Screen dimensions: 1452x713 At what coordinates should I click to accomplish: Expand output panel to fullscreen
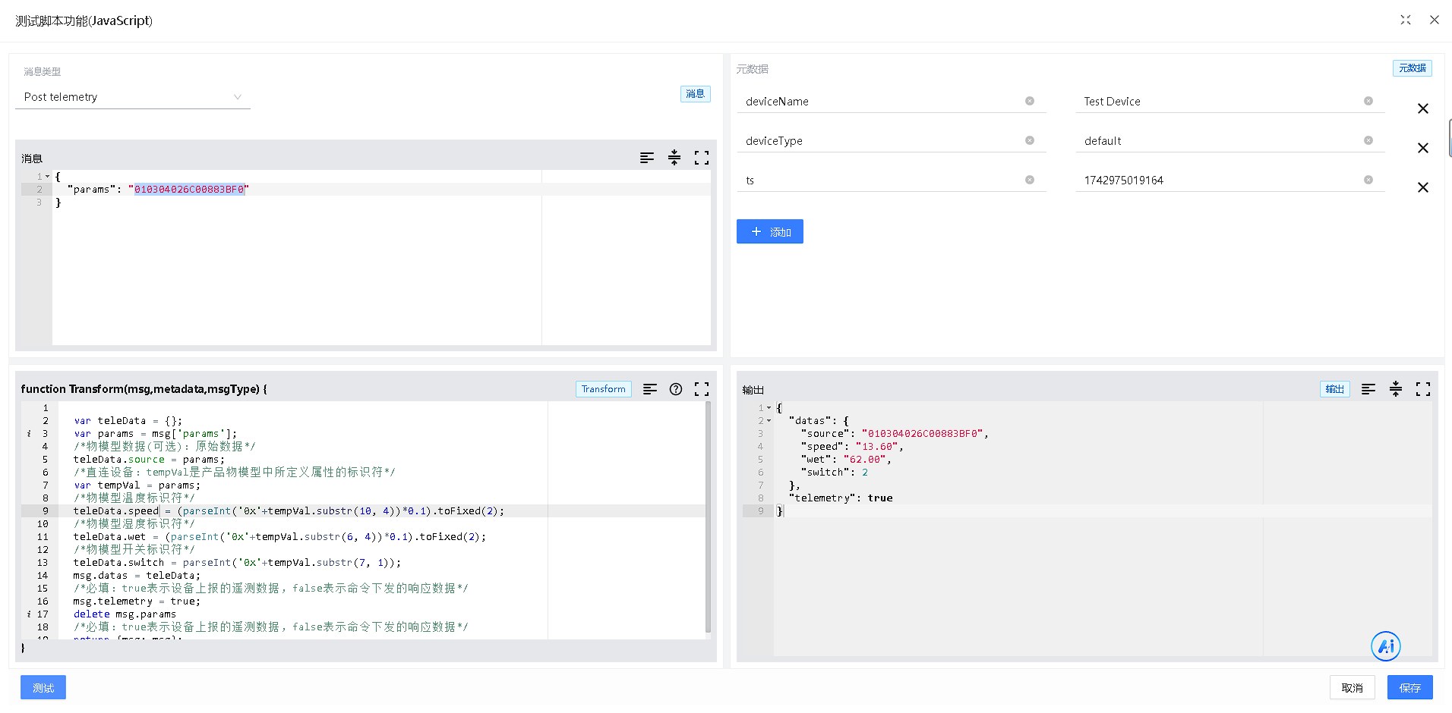pos(1422,389)
